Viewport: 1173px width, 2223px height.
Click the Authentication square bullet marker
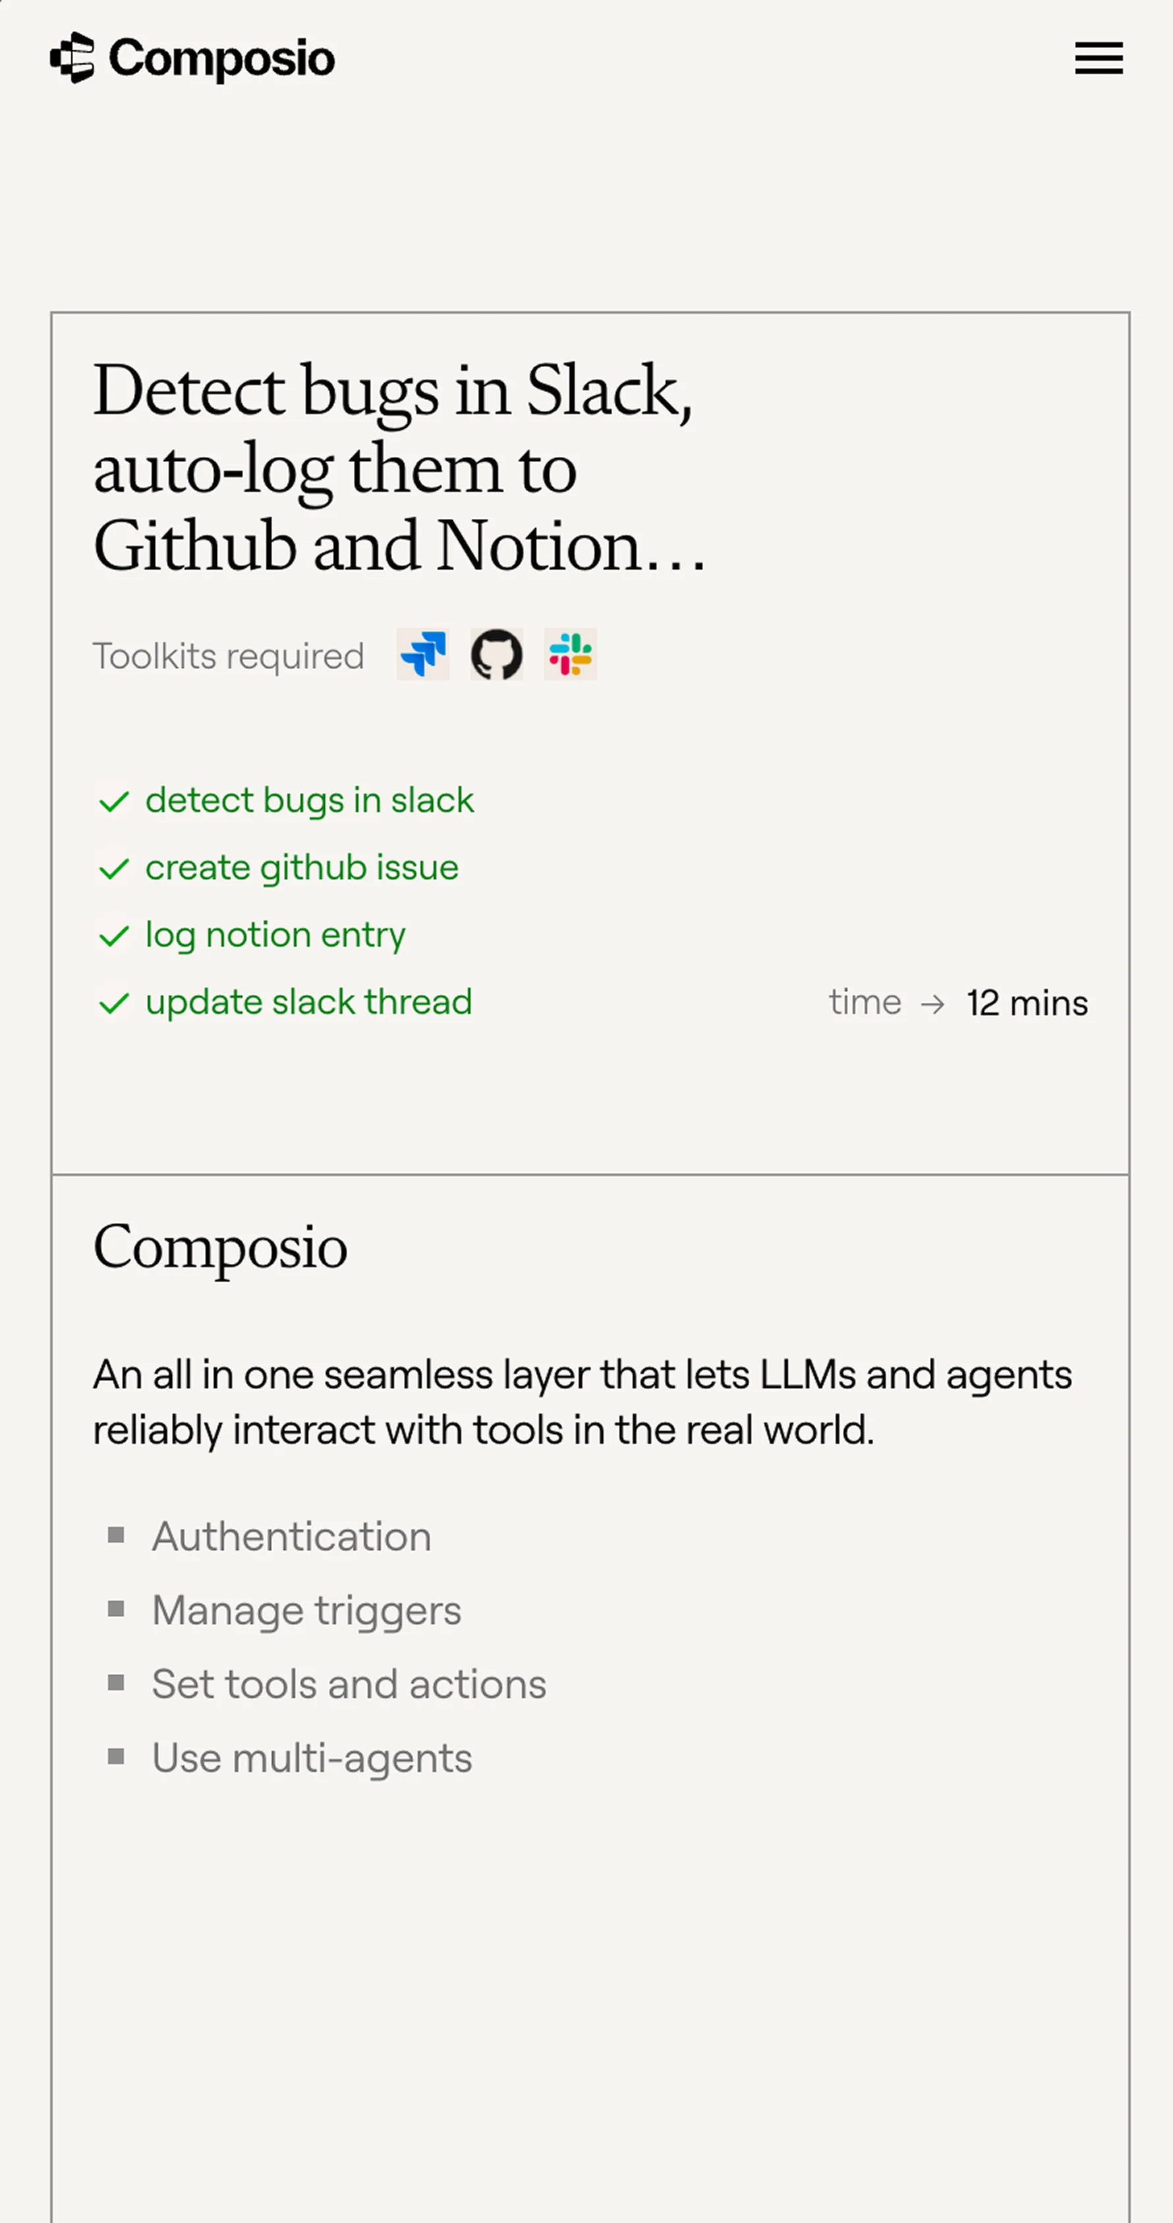pos(115,1534)
